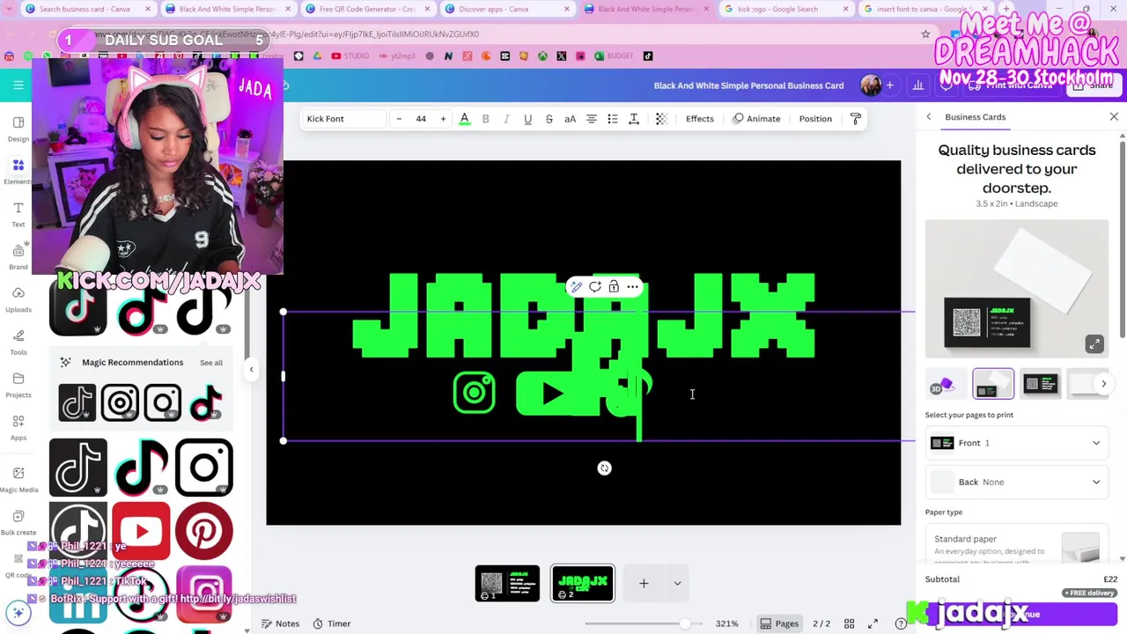Screen dimensions: 1127x634
Task: Add collaborator with plus icon in header
Action: [889, 85]
